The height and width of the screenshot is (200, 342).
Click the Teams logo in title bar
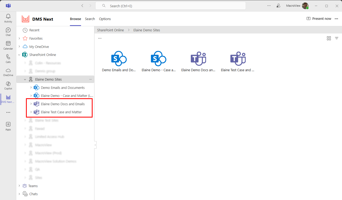pos(8,6)
